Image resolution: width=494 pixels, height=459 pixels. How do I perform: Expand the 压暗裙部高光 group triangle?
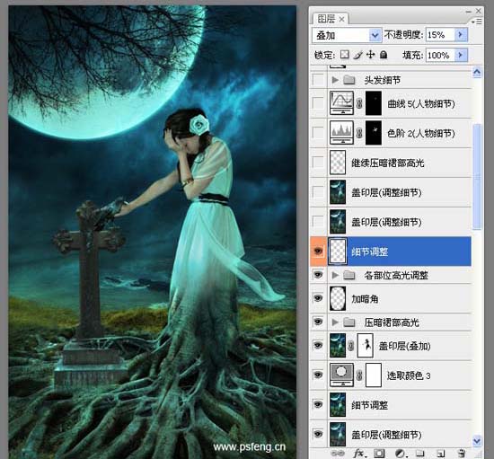(x=335, y=322)
